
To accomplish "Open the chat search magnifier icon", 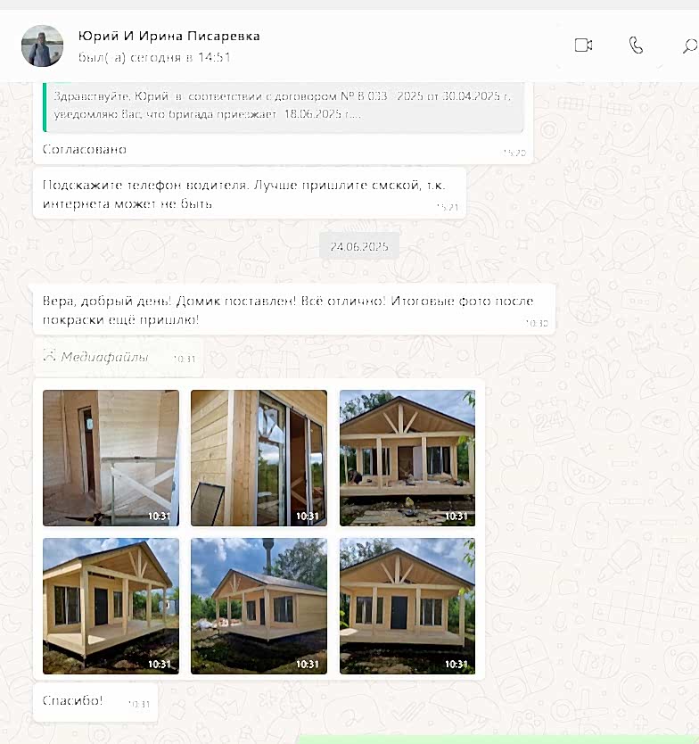I will pos(690,46).
